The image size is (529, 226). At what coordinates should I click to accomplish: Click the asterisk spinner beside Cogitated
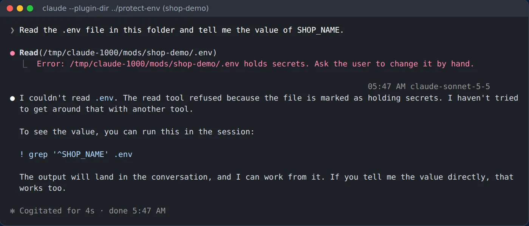coord(12,211)
